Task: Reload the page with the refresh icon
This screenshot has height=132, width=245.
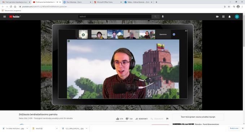Action: [x=11, y=6]
